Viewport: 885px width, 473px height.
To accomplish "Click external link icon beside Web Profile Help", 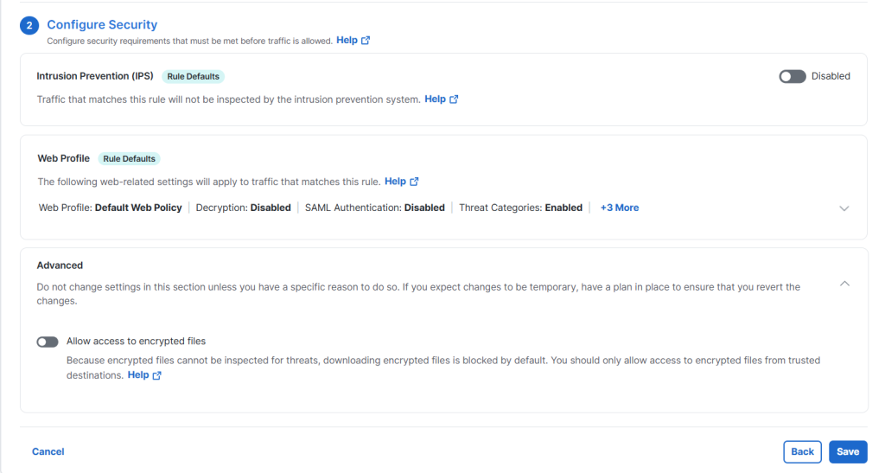I will coord(414,182).
